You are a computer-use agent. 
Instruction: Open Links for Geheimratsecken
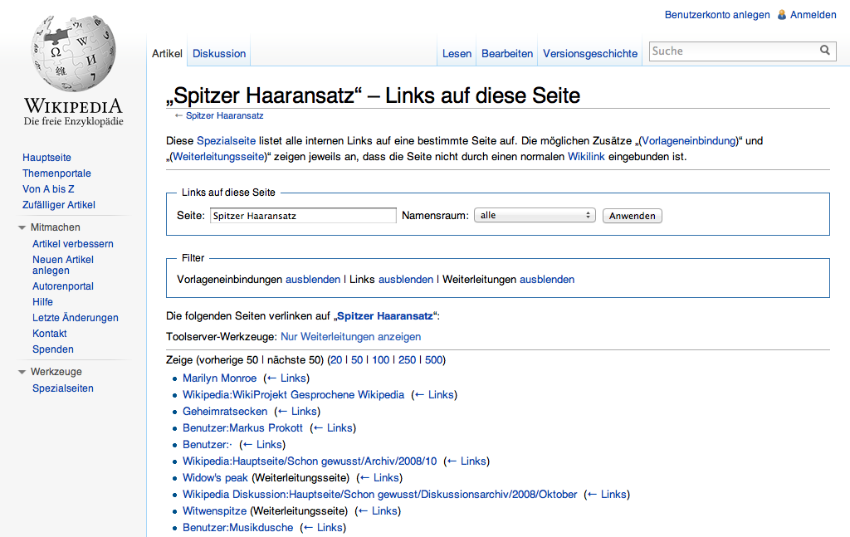click(x=298, y=412)
